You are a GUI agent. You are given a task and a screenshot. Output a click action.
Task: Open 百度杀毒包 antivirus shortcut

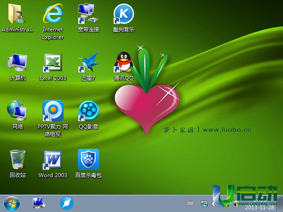[x=88, y=160]
